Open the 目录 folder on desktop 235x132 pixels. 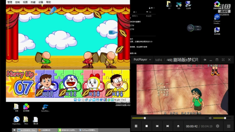tap(16, 107)
